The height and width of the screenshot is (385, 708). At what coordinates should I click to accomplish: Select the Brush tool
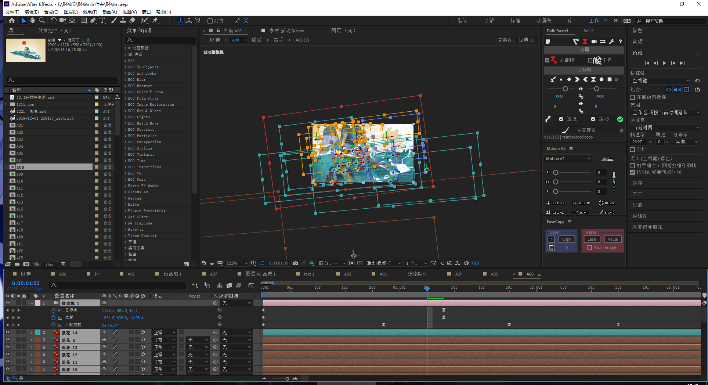coord(114,21)
